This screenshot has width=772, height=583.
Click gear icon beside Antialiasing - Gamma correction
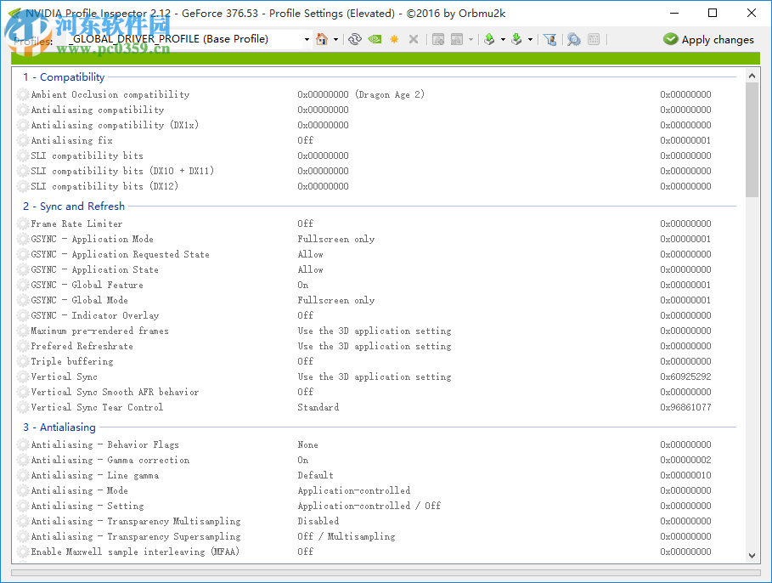click(23, 460)
